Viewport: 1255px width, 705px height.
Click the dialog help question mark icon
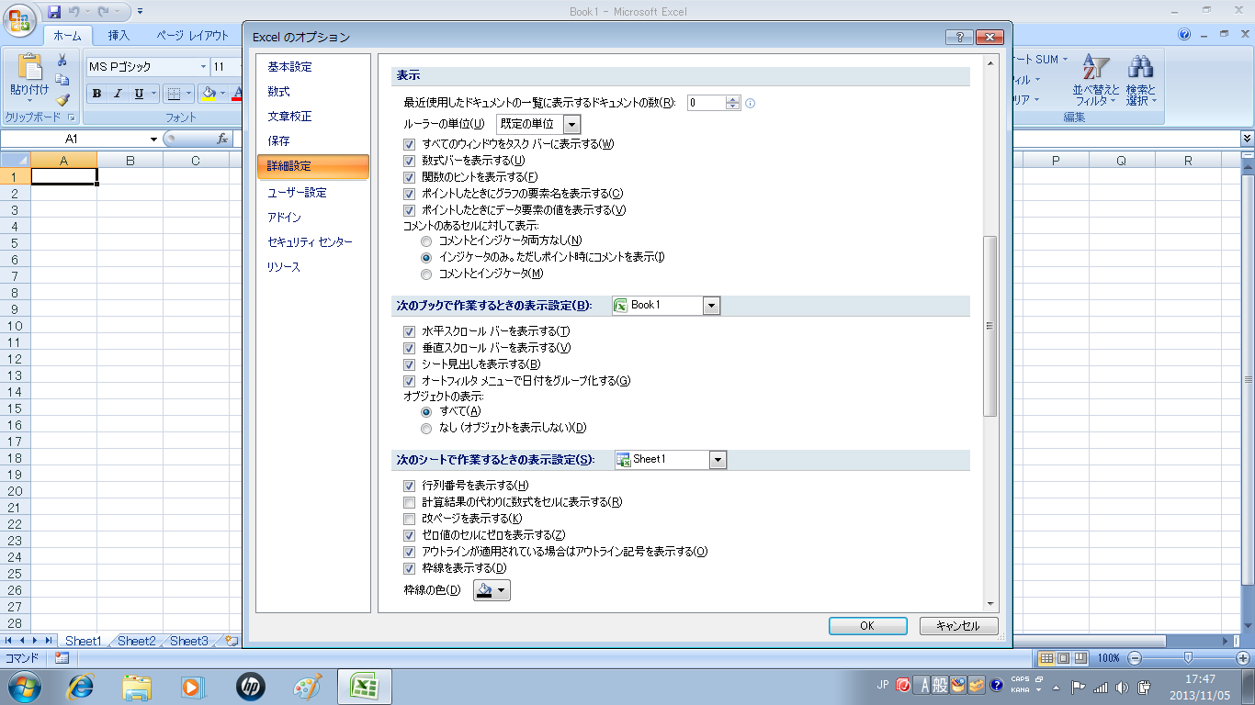pyautogui.click(x=958, y=38)
